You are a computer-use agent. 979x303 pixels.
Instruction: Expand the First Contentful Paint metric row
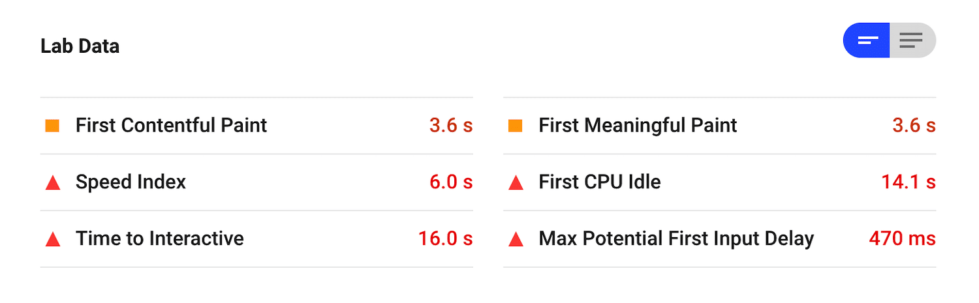(171, 125)
